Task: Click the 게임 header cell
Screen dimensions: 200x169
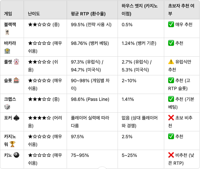Action: (12, 10)
